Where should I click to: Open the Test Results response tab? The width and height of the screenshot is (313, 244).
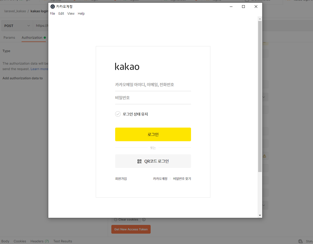pyautogui.click(x=63, y=241)
